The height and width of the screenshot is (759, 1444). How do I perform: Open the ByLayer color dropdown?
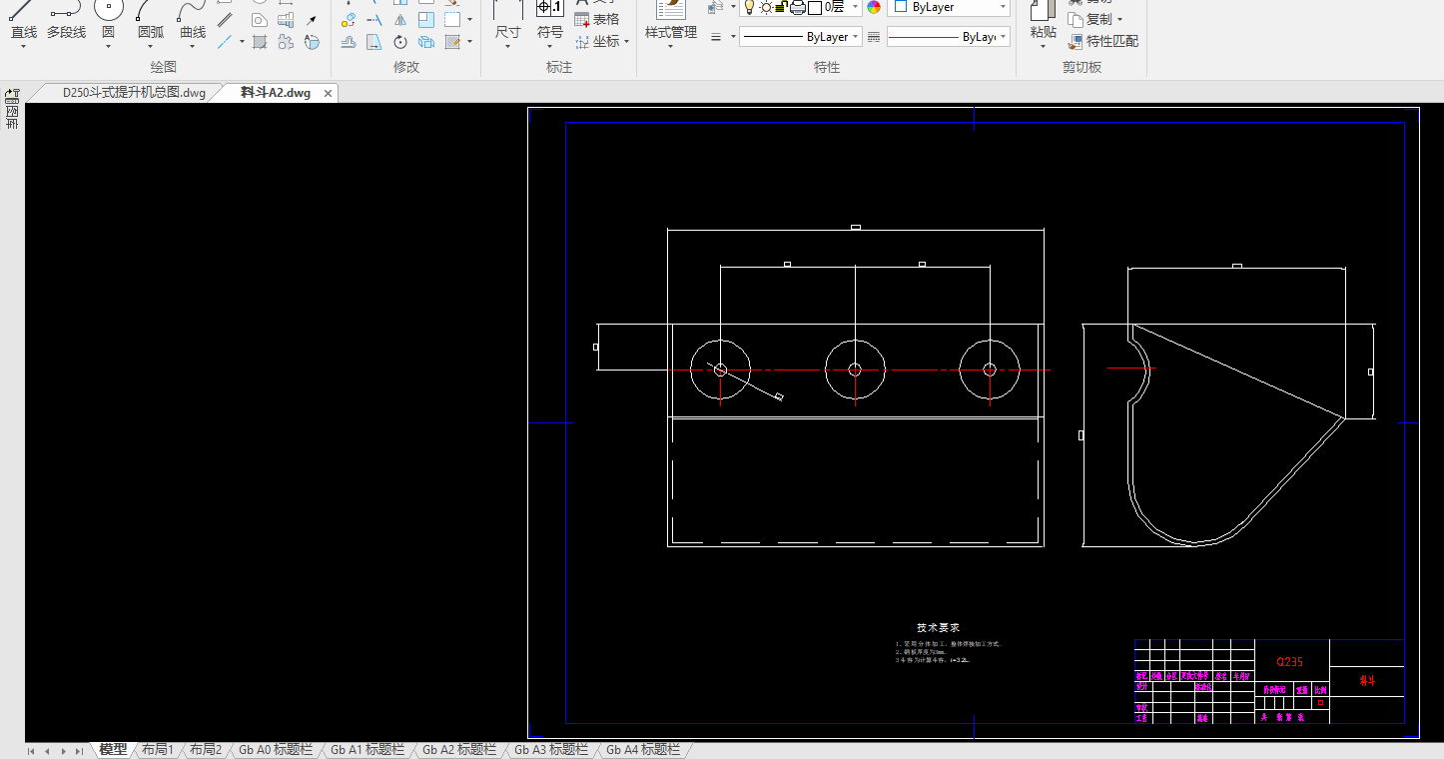tap(949, 7)
